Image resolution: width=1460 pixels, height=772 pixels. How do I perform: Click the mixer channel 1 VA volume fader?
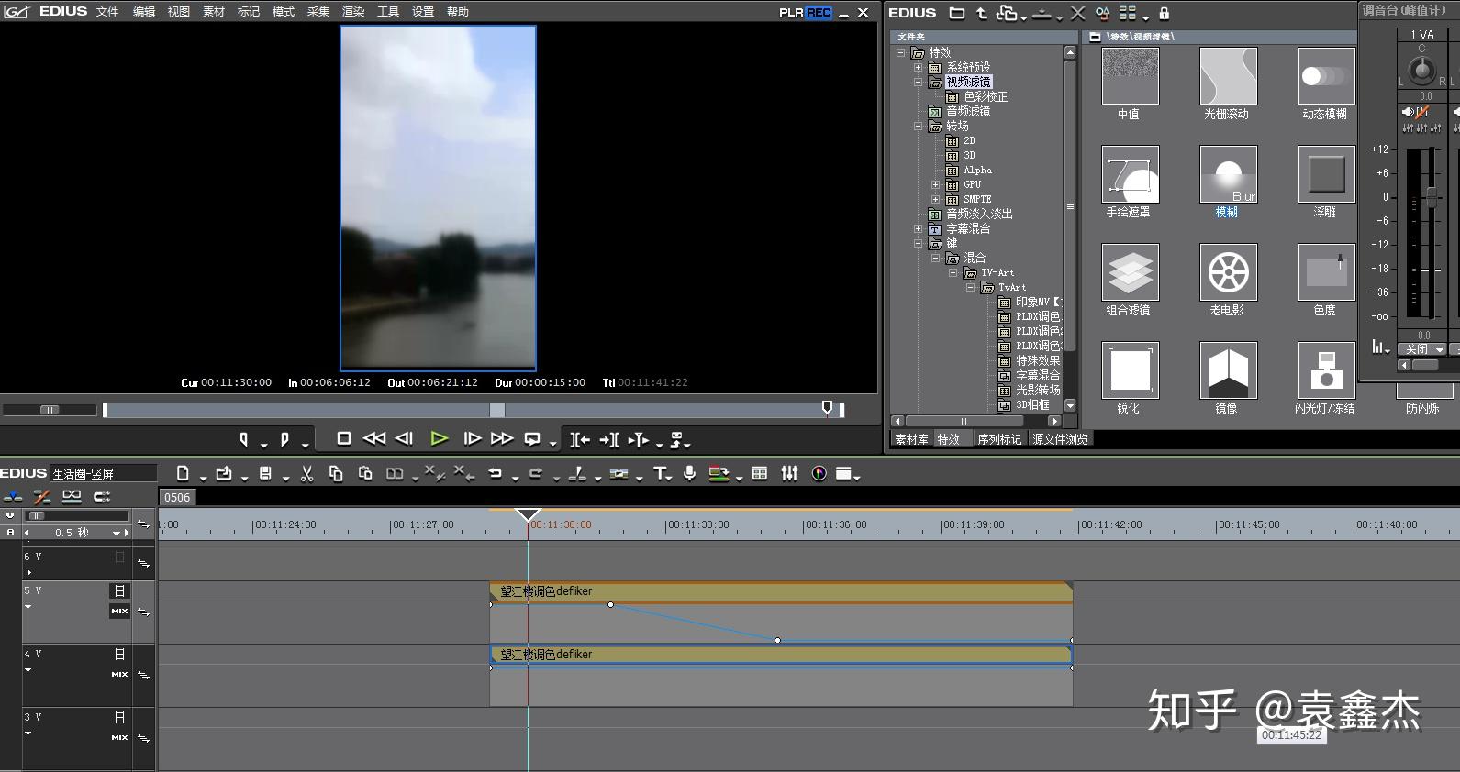point(1431,197)
